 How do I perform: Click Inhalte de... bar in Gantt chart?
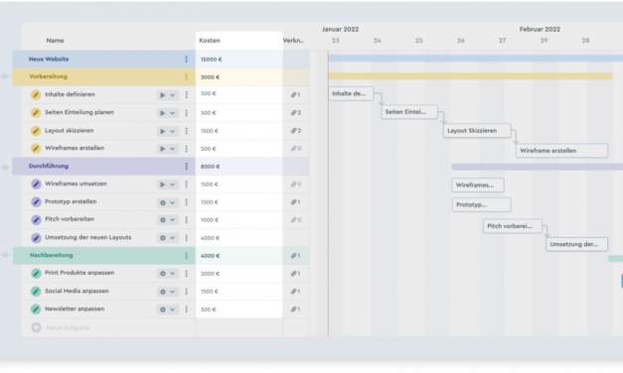point(351,93)
